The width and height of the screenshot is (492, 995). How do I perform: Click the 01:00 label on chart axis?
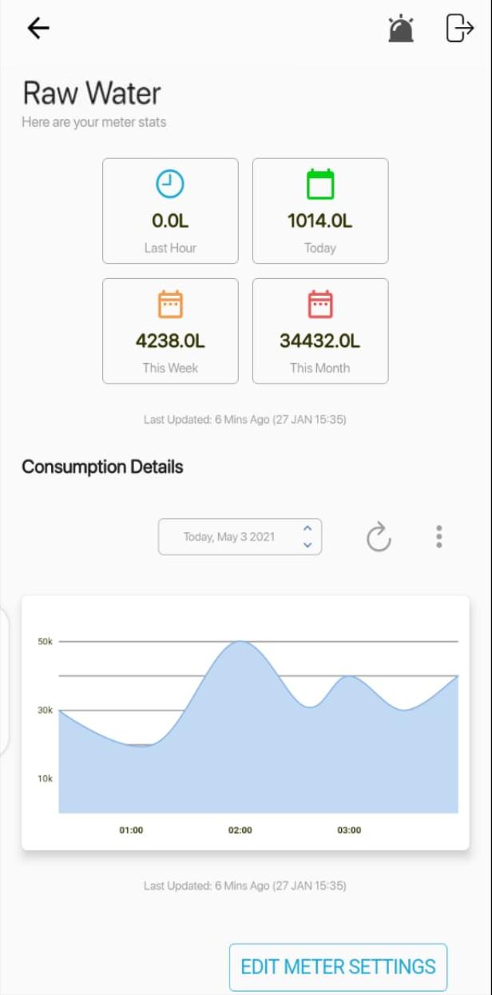click(131, 830)
